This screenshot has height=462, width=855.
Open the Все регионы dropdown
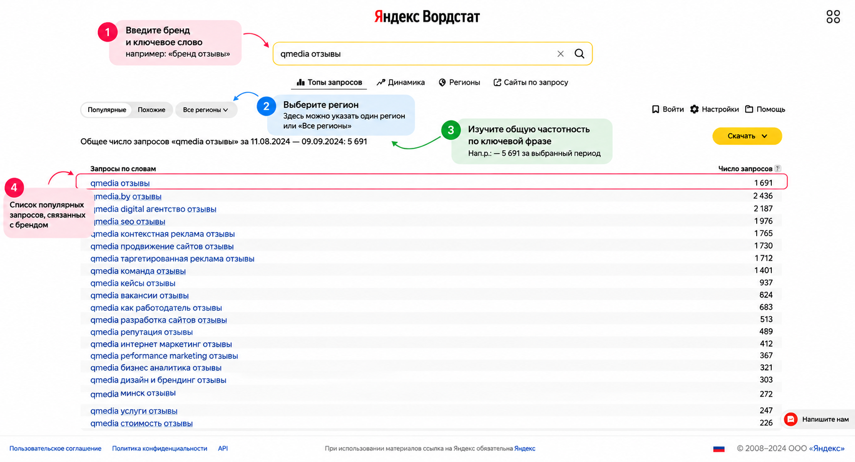(x=206, y=110)
